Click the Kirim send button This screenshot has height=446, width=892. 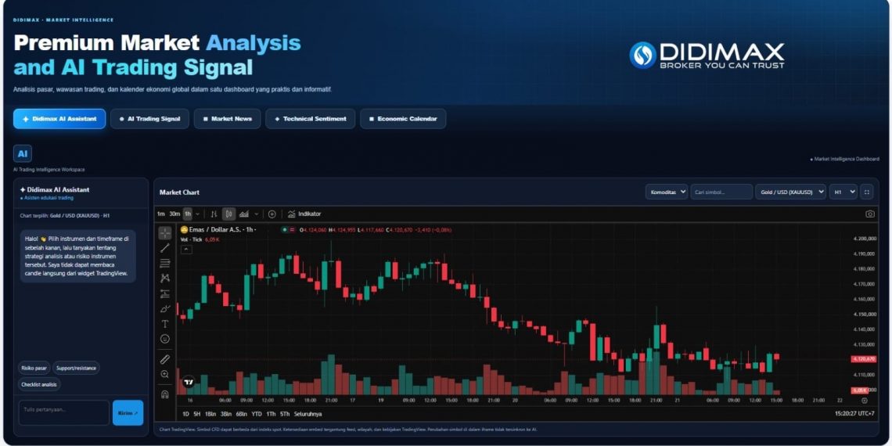pyautogui.click(x=128, y=412)
